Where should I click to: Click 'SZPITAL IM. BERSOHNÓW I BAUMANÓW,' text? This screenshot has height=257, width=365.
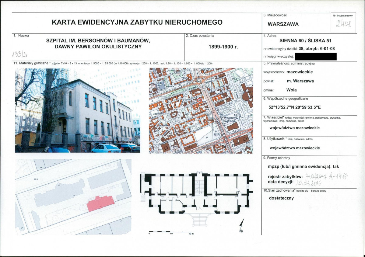(x=98, y=40)
